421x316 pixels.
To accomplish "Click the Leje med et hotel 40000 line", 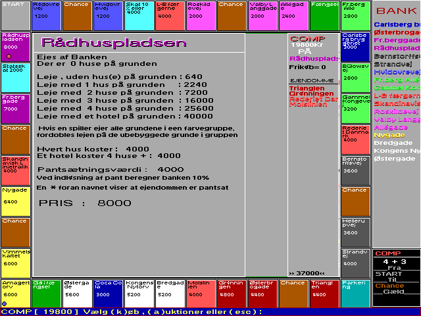I will 125,117.
